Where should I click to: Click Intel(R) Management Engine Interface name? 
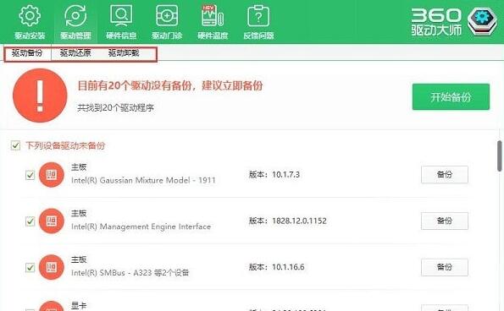tap(141, 226)
